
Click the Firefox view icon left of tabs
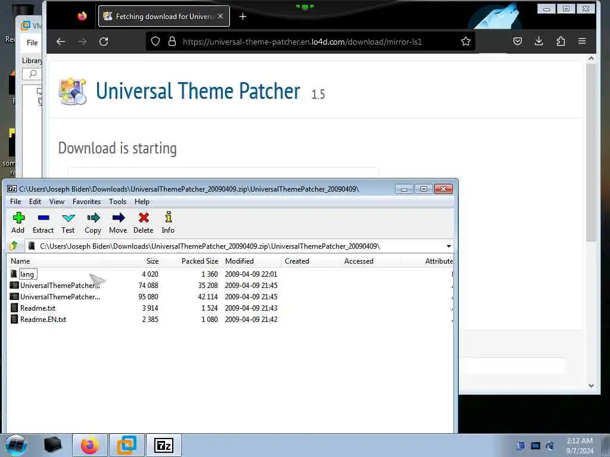(x=82, y=16)
